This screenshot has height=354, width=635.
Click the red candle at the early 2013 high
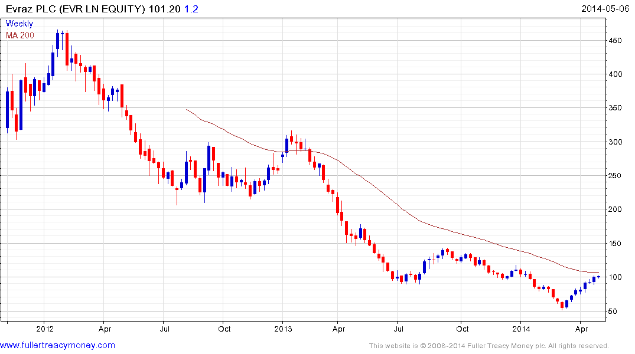coord(292,139)
